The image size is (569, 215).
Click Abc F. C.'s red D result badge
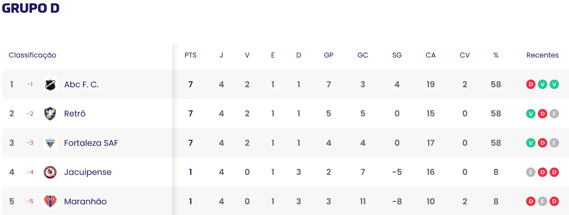point(530,85)
